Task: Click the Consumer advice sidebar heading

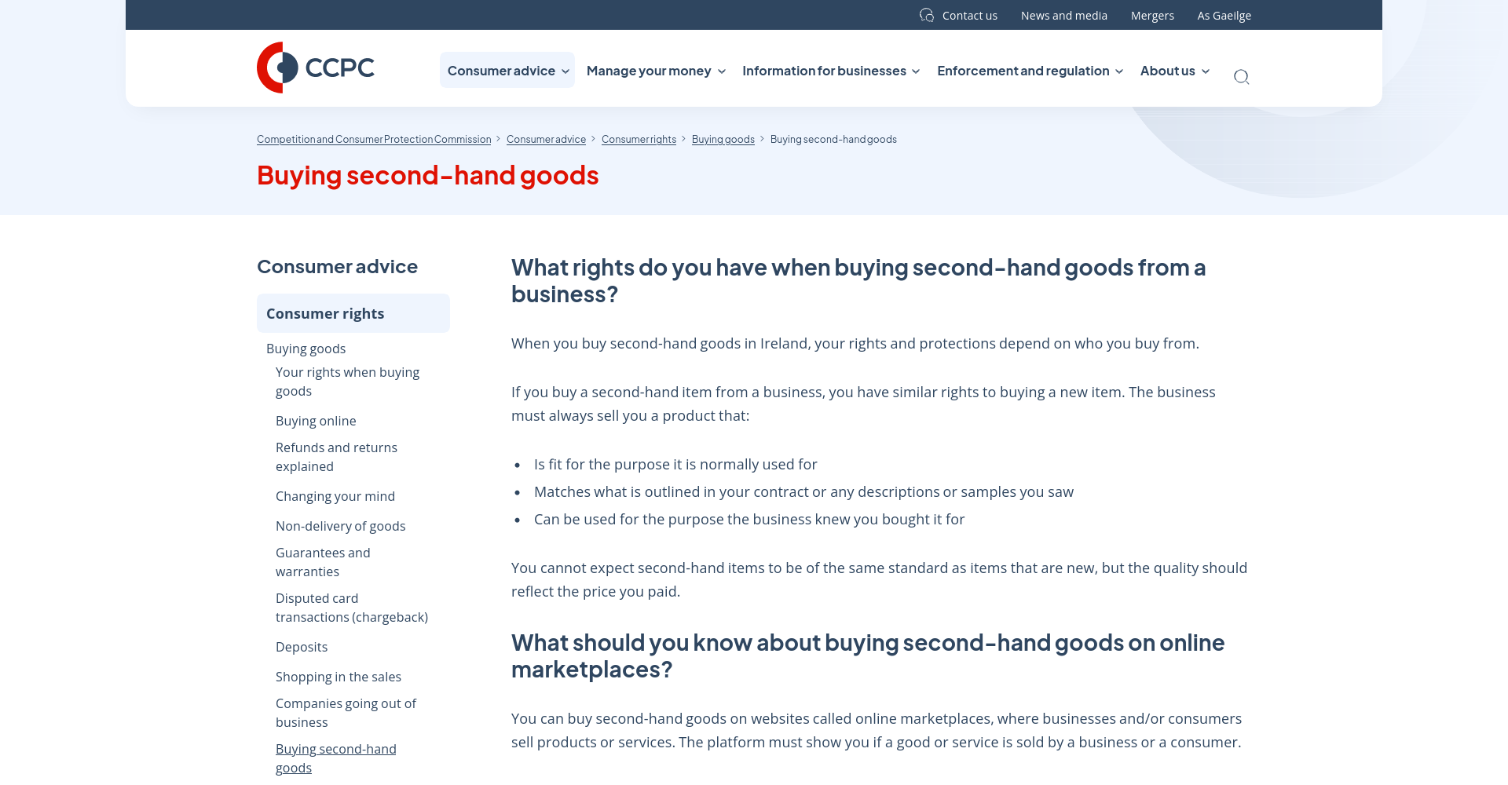Action: (x=337, y=266)
